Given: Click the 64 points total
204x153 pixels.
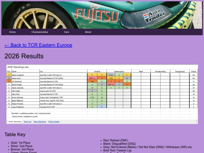Looking at the screenshot, I should 193,85.
